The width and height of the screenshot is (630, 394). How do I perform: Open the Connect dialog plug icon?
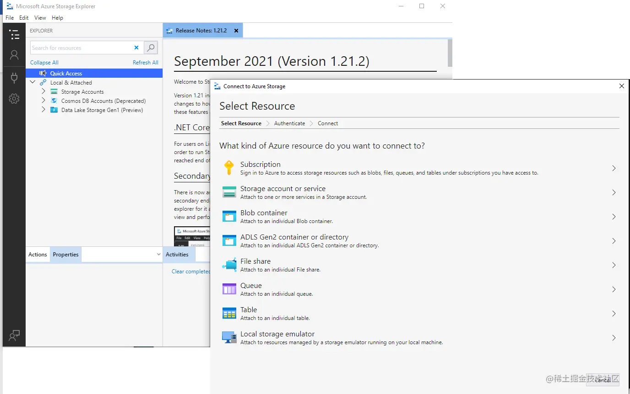(x=14, y=78)
